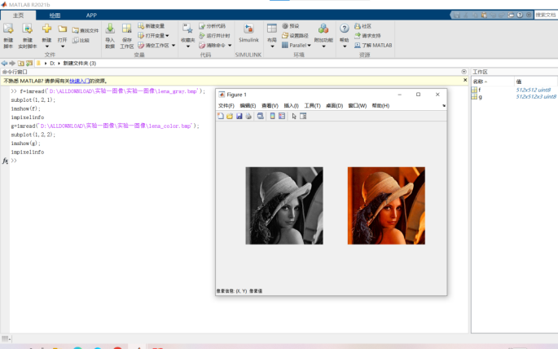Switch to the APP tab
The image size is (558, 349).
(x=91, y=15)
